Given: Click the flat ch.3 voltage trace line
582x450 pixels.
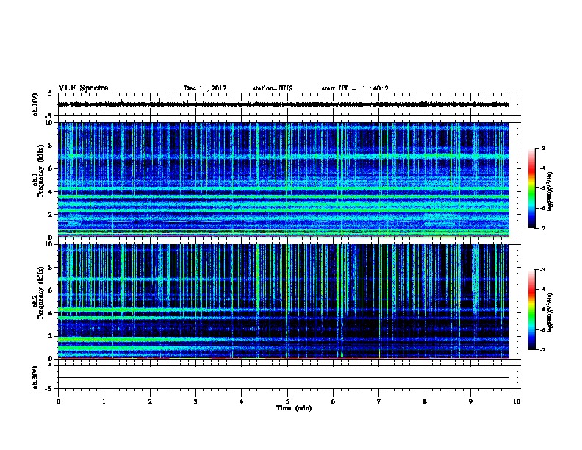Looking at the screenshot, I should (284, 378).
